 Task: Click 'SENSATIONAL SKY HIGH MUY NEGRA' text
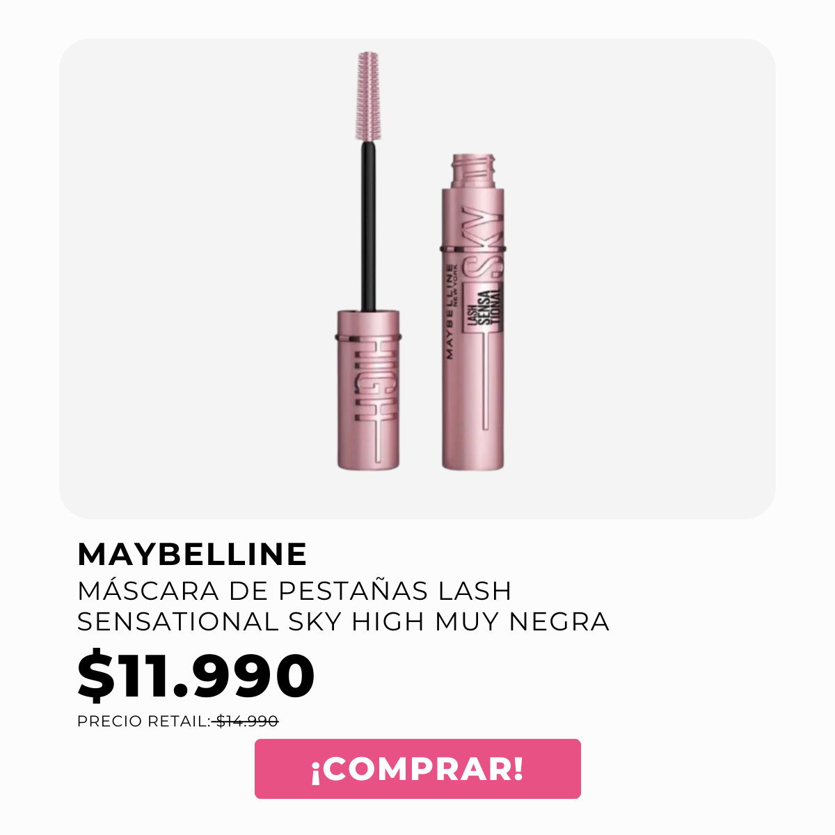coord(343,621)
